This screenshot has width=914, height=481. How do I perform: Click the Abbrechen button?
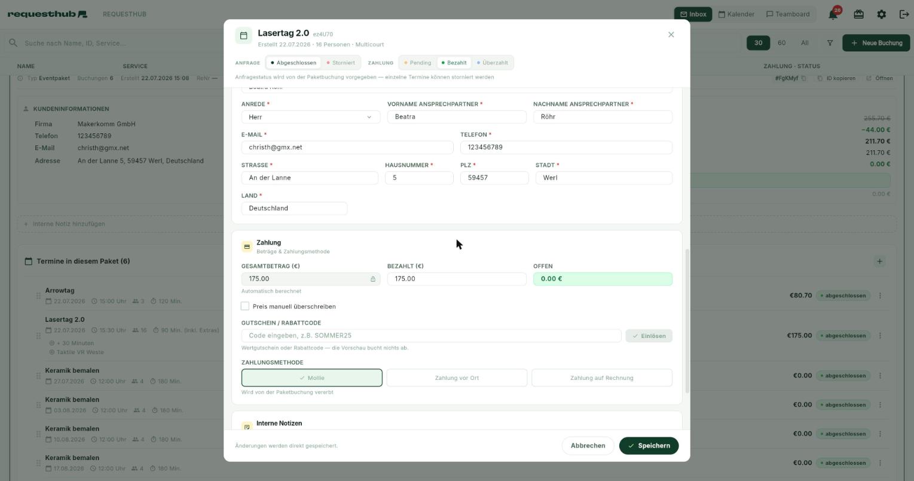point(588,446)
